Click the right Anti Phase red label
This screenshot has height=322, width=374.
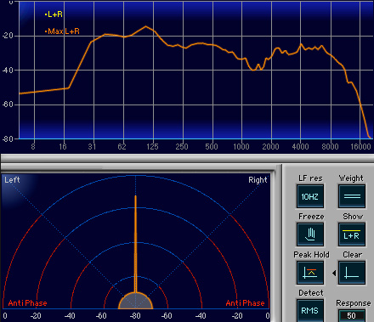(x=245, y=303)
